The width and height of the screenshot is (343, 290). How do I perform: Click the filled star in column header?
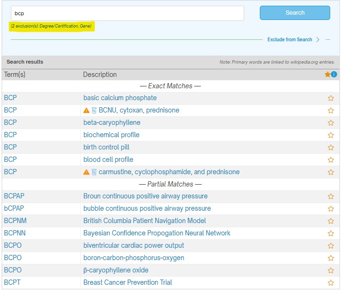point(327,75)
